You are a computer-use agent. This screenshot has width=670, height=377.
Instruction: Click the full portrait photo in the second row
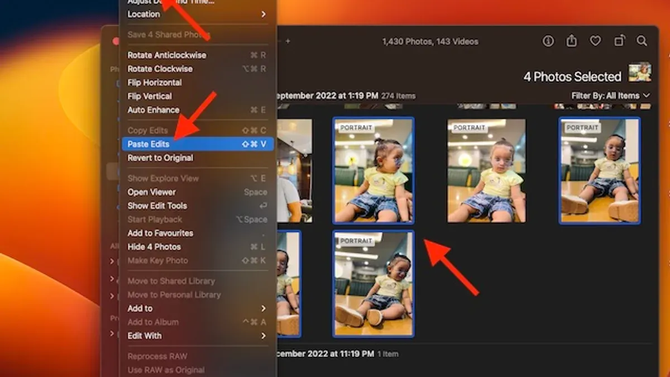[x=374, y=284]
